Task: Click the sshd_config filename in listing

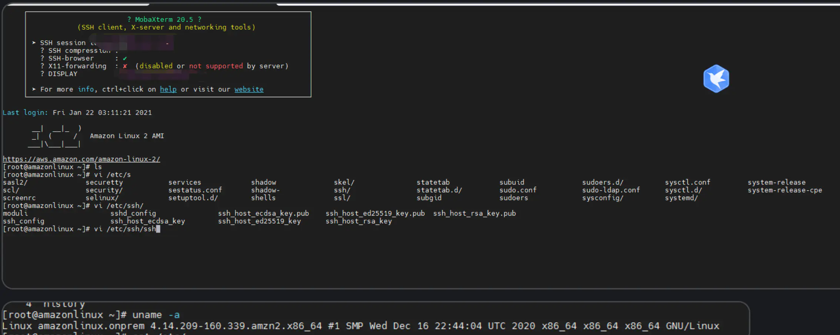Action: 133,213
